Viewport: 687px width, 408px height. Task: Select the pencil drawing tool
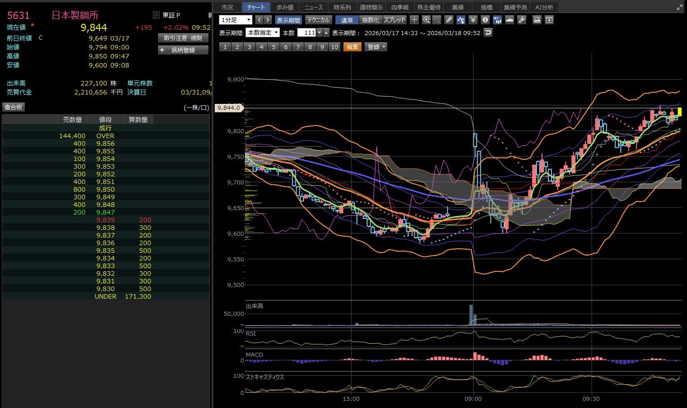449,20
